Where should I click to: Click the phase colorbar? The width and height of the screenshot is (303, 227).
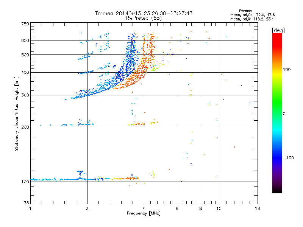click(277, 113)
